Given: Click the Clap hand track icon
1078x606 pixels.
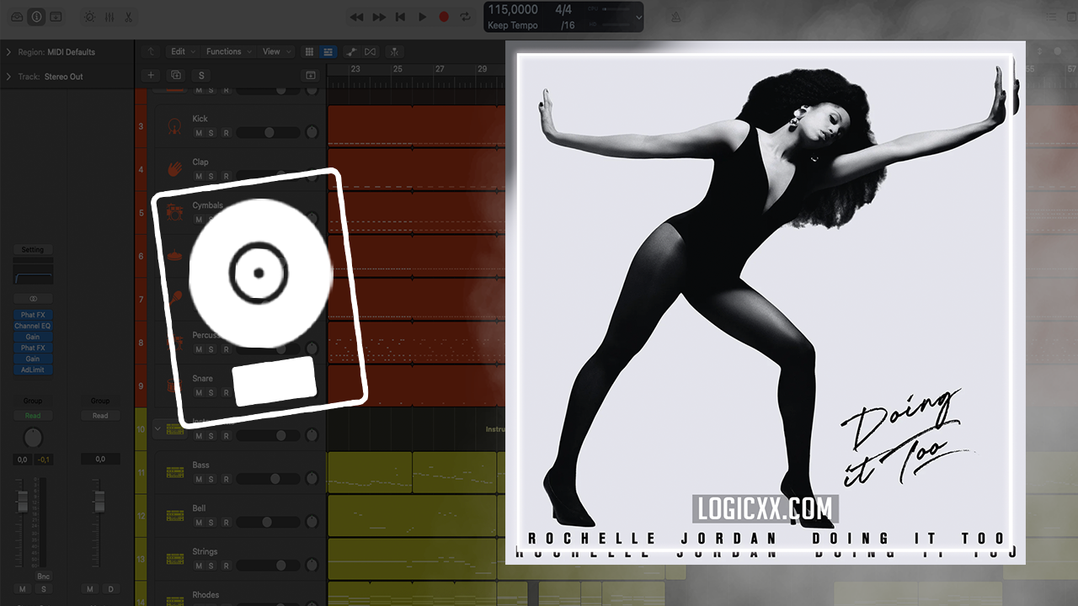Looking at the screenshot, I should coord(175,169).
